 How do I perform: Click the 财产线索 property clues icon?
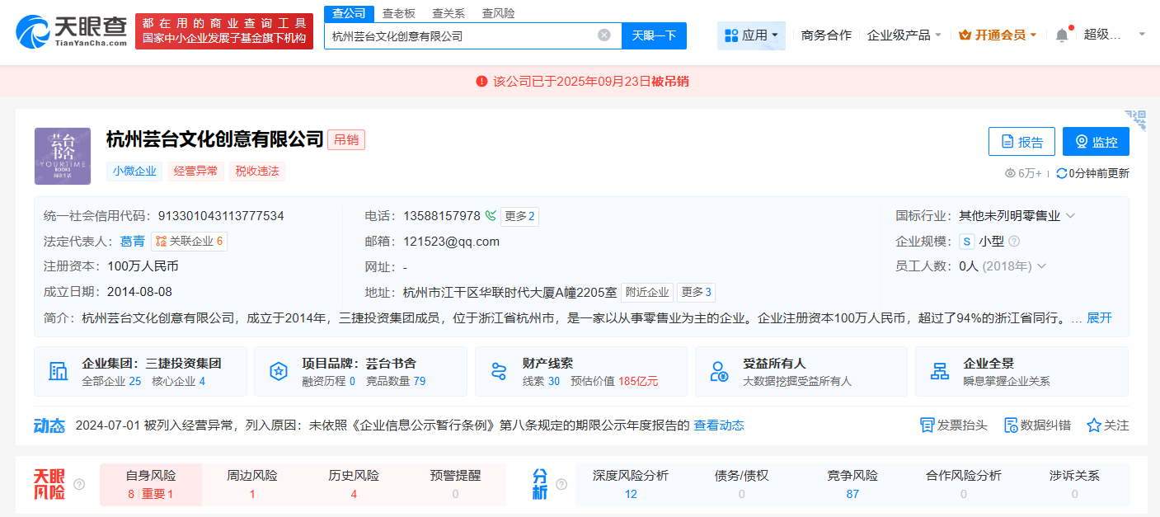tap(498, 371)
